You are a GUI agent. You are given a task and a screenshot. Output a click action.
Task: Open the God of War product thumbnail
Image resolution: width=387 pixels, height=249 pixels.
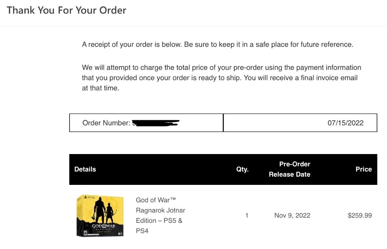[x=100, y=216]
